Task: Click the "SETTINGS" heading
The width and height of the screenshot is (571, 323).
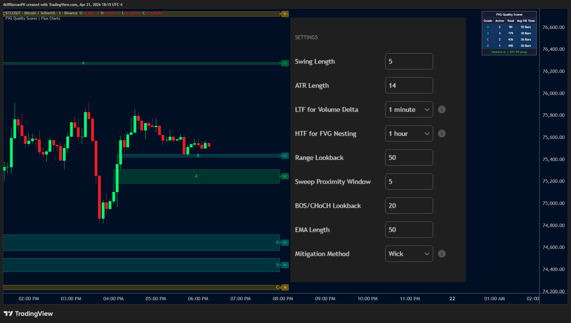Action: [306, 37]
